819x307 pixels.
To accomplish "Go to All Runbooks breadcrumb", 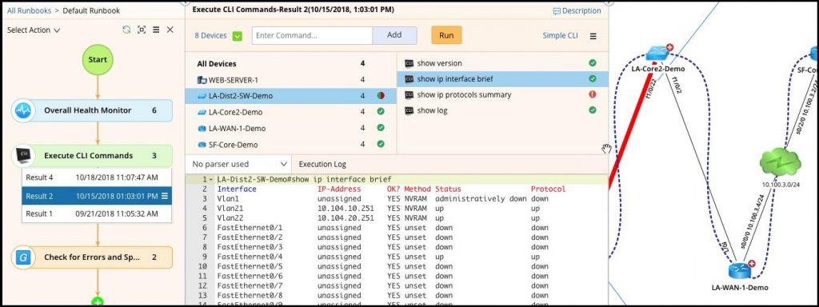I will click(x=29, y=10).
